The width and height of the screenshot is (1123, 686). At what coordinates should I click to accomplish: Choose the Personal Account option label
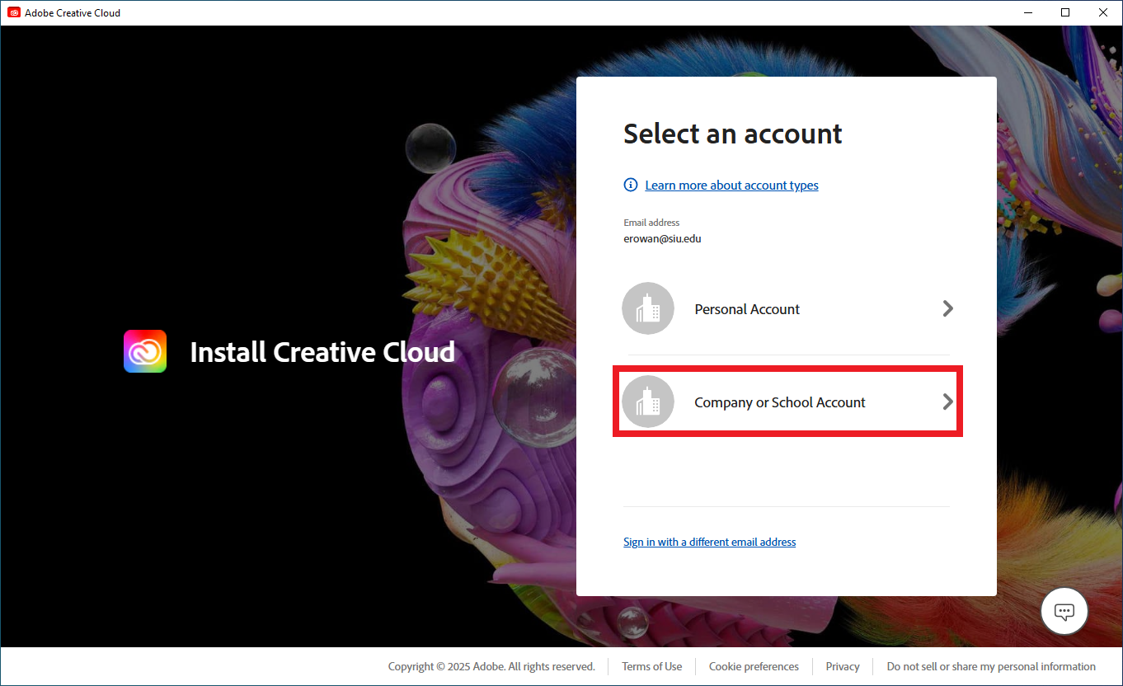pyautogui.click(x=747, y=309)
